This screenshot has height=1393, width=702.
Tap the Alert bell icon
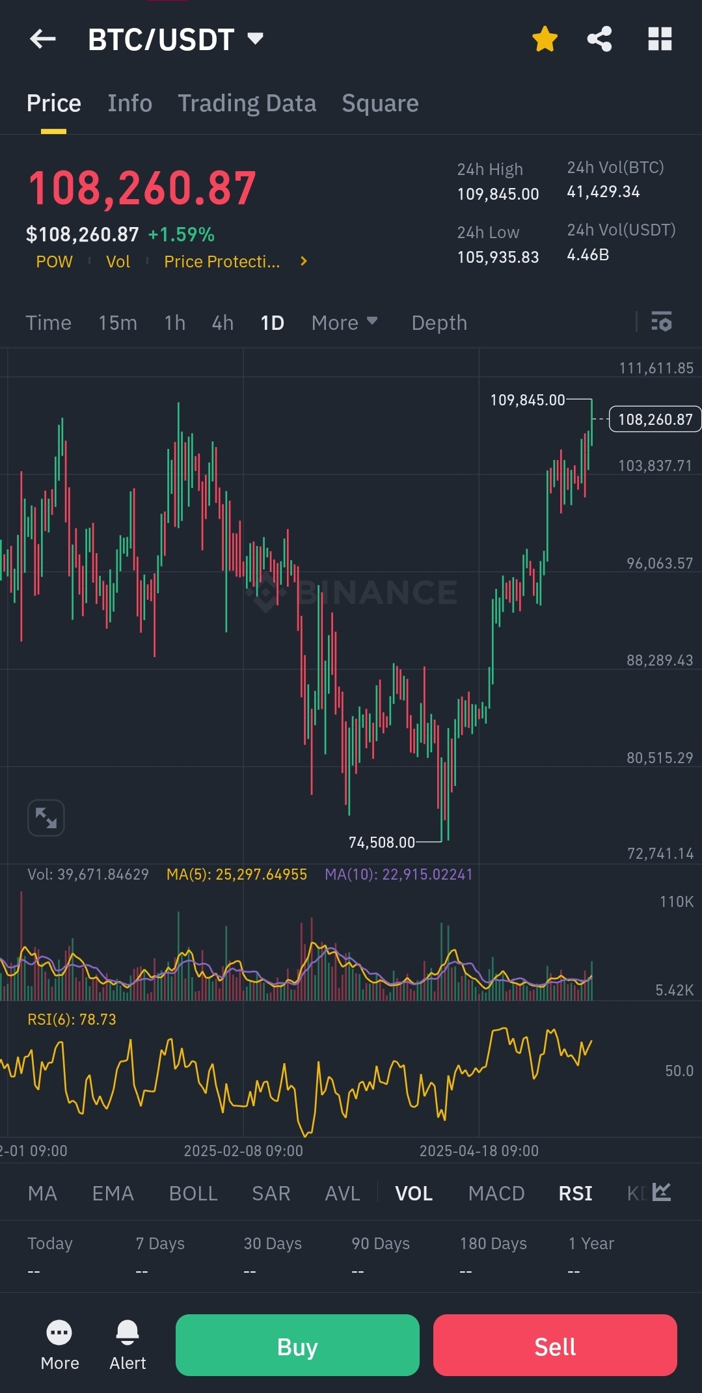pyautogui.click(x=128, y=1332)
